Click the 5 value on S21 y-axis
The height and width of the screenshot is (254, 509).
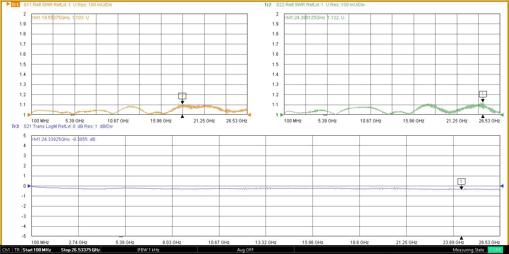[x=24, y=136]
